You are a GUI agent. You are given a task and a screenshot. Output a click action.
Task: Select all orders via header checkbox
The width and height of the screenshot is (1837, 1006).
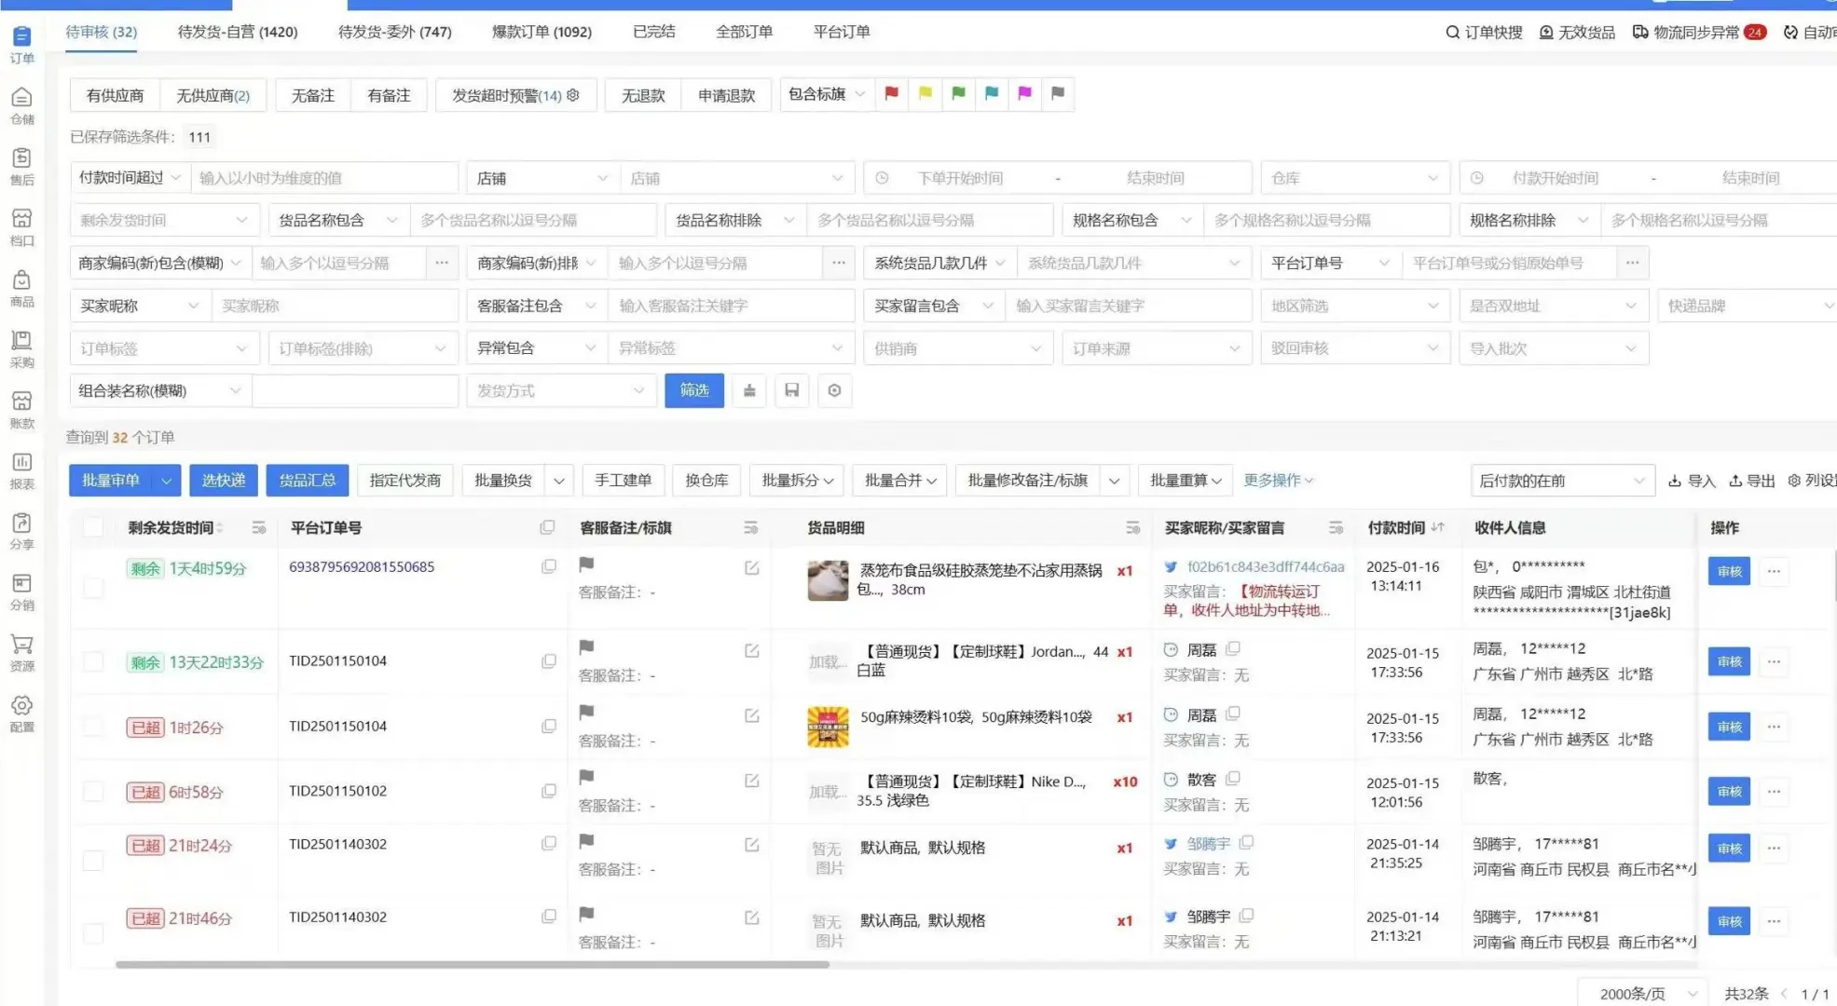point(93,526)
